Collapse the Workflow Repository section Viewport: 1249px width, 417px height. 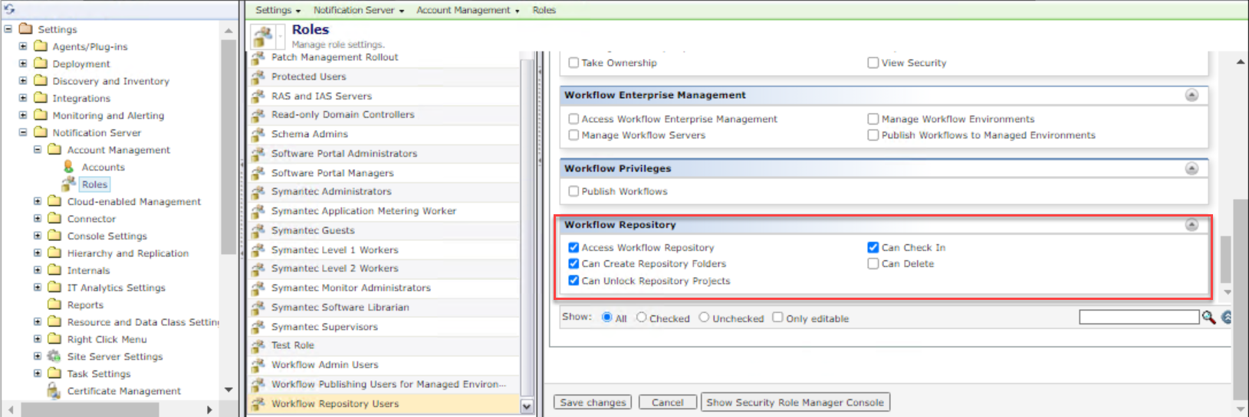tap(1191, 225)
